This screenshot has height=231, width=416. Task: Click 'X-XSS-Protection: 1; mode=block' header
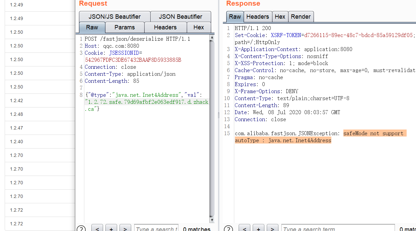pos(281,63)
